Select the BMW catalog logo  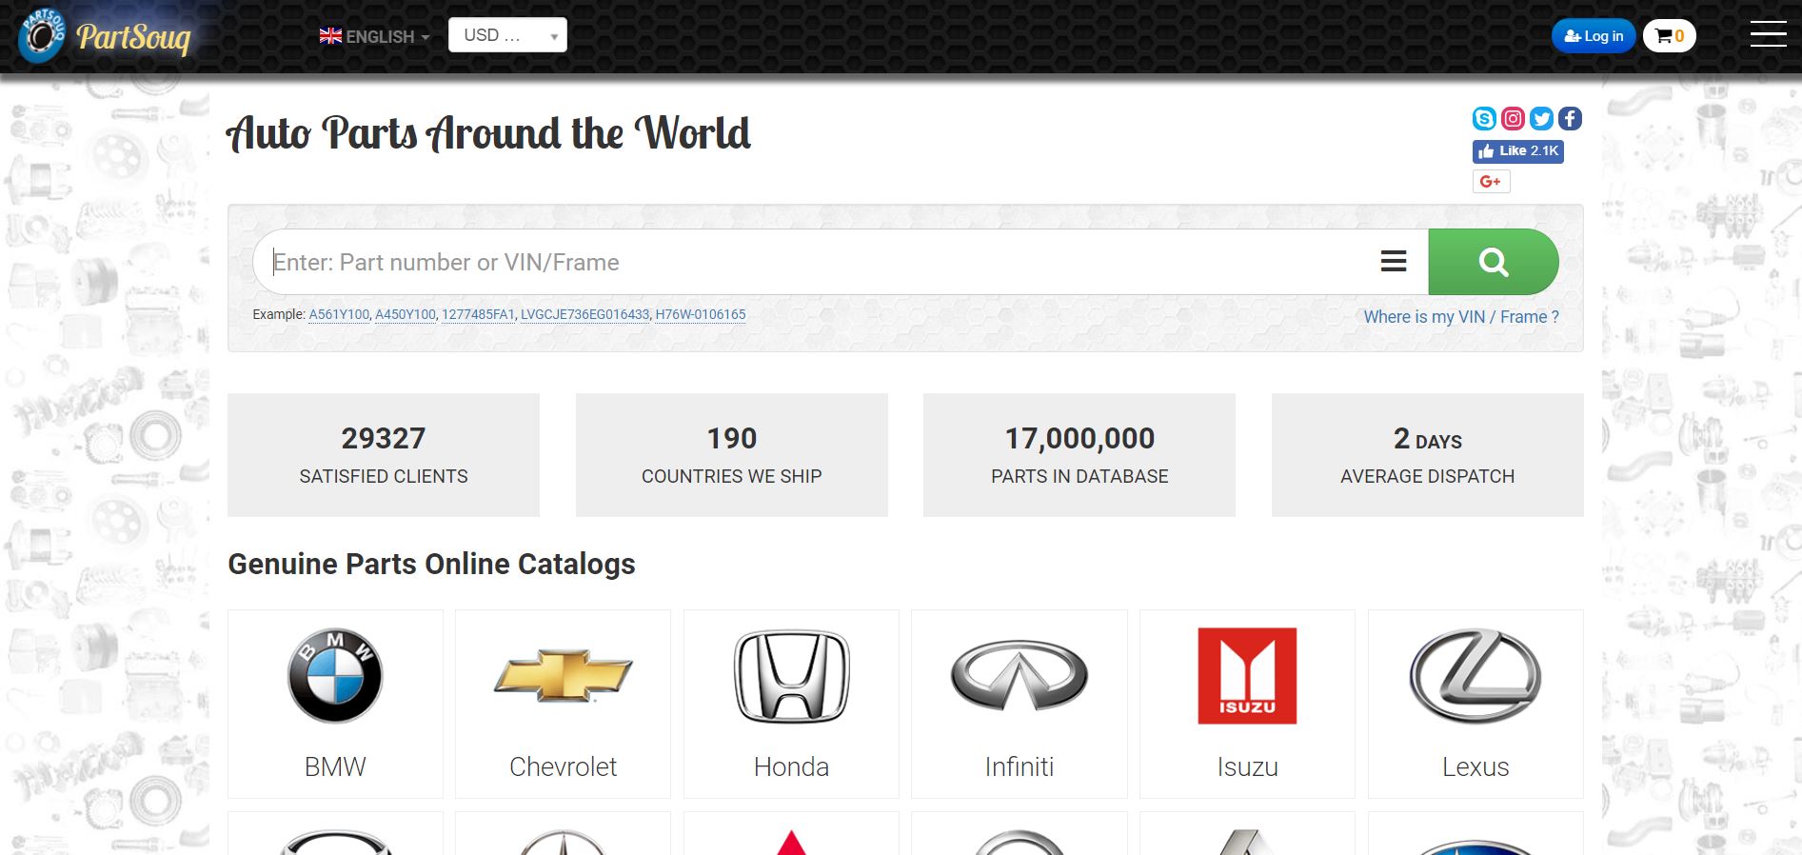tap(335, 676)
